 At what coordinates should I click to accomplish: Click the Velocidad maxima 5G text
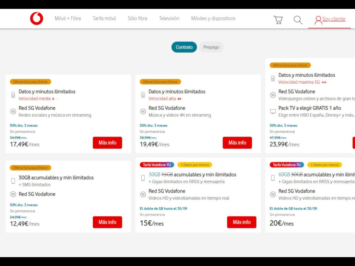click(299, 82)
